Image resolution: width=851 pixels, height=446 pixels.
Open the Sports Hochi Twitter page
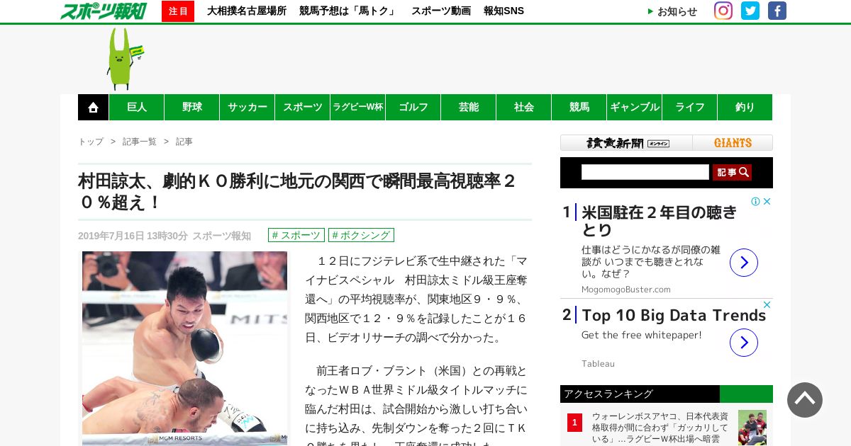coord(750,11)
